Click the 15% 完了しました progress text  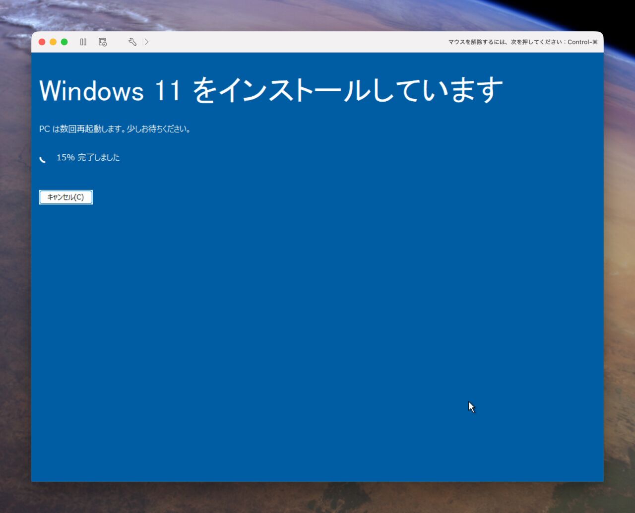[88, 158]
